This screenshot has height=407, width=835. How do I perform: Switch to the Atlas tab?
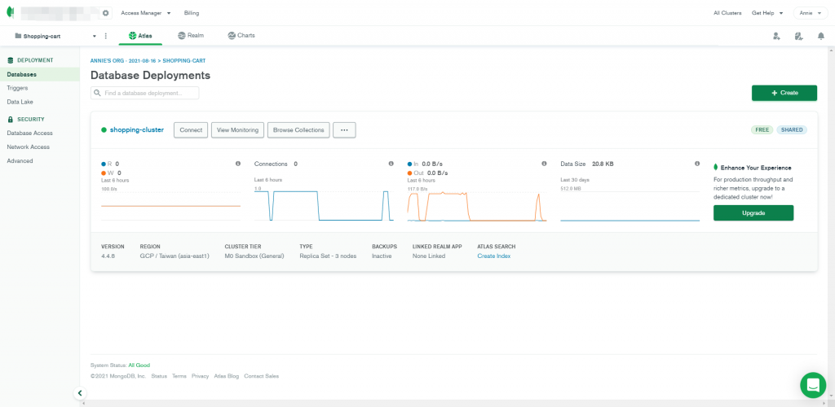[140, 36]
